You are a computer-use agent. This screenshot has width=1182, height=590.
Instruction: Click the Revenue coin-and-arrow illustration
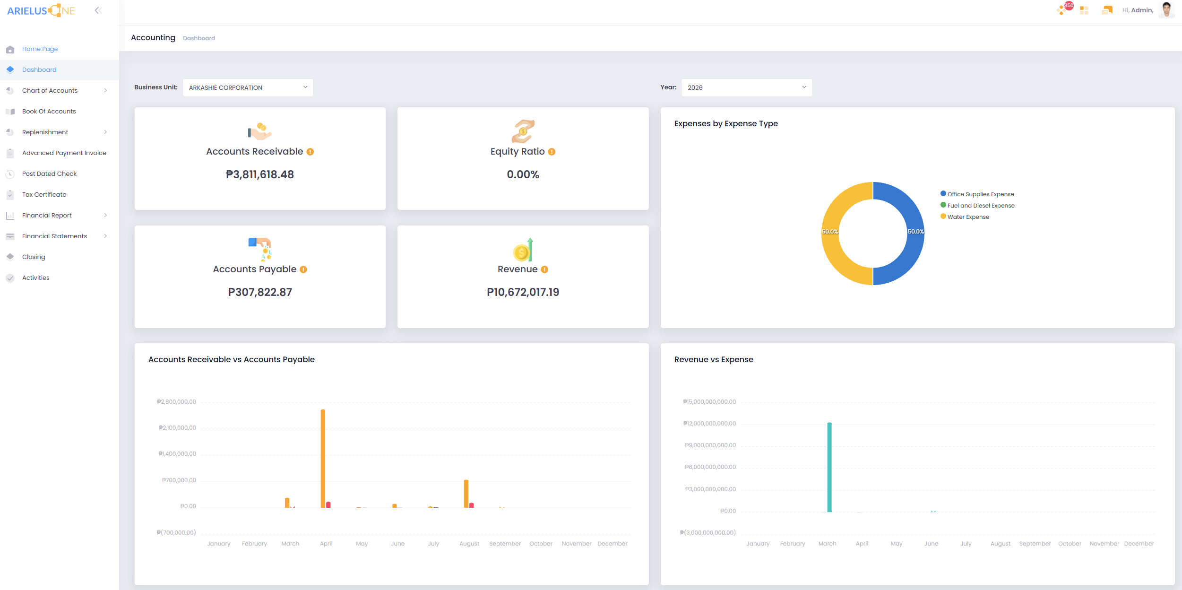(523, 249)
